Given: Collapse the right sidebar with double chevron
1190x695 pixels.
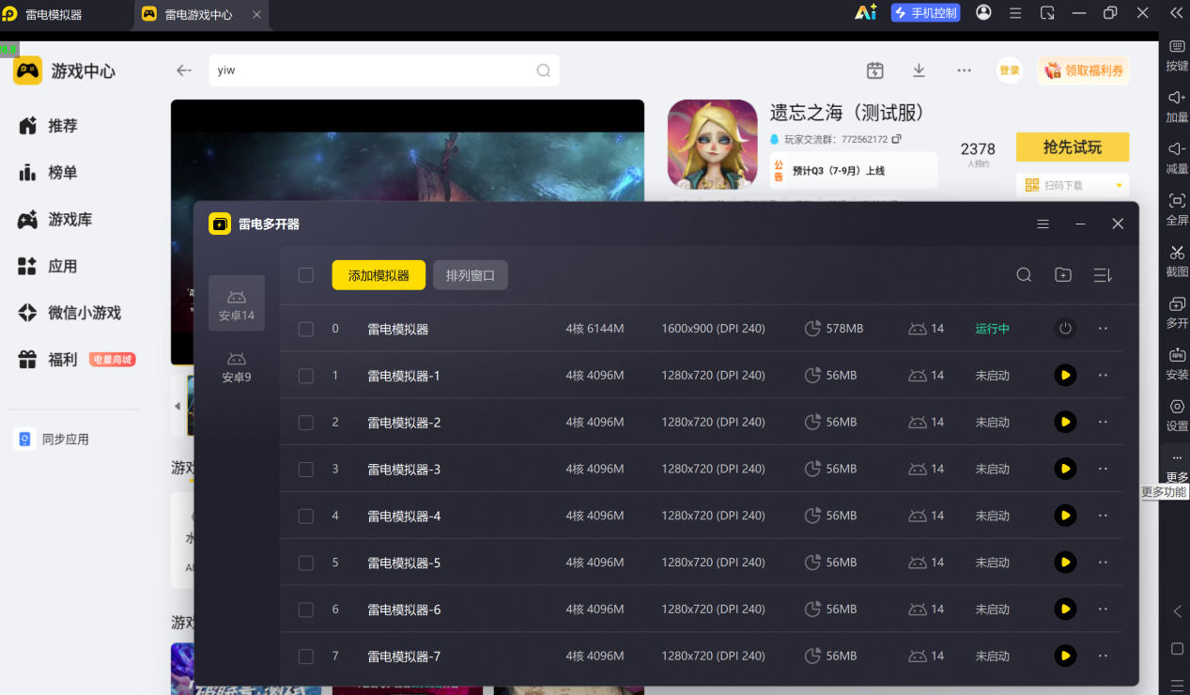Looking at the screenshot, I should 1177,13.
